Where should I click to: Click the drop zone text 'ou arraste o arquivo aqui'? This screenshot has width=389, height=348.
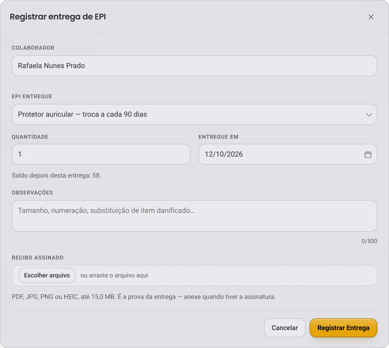(114, 275)
